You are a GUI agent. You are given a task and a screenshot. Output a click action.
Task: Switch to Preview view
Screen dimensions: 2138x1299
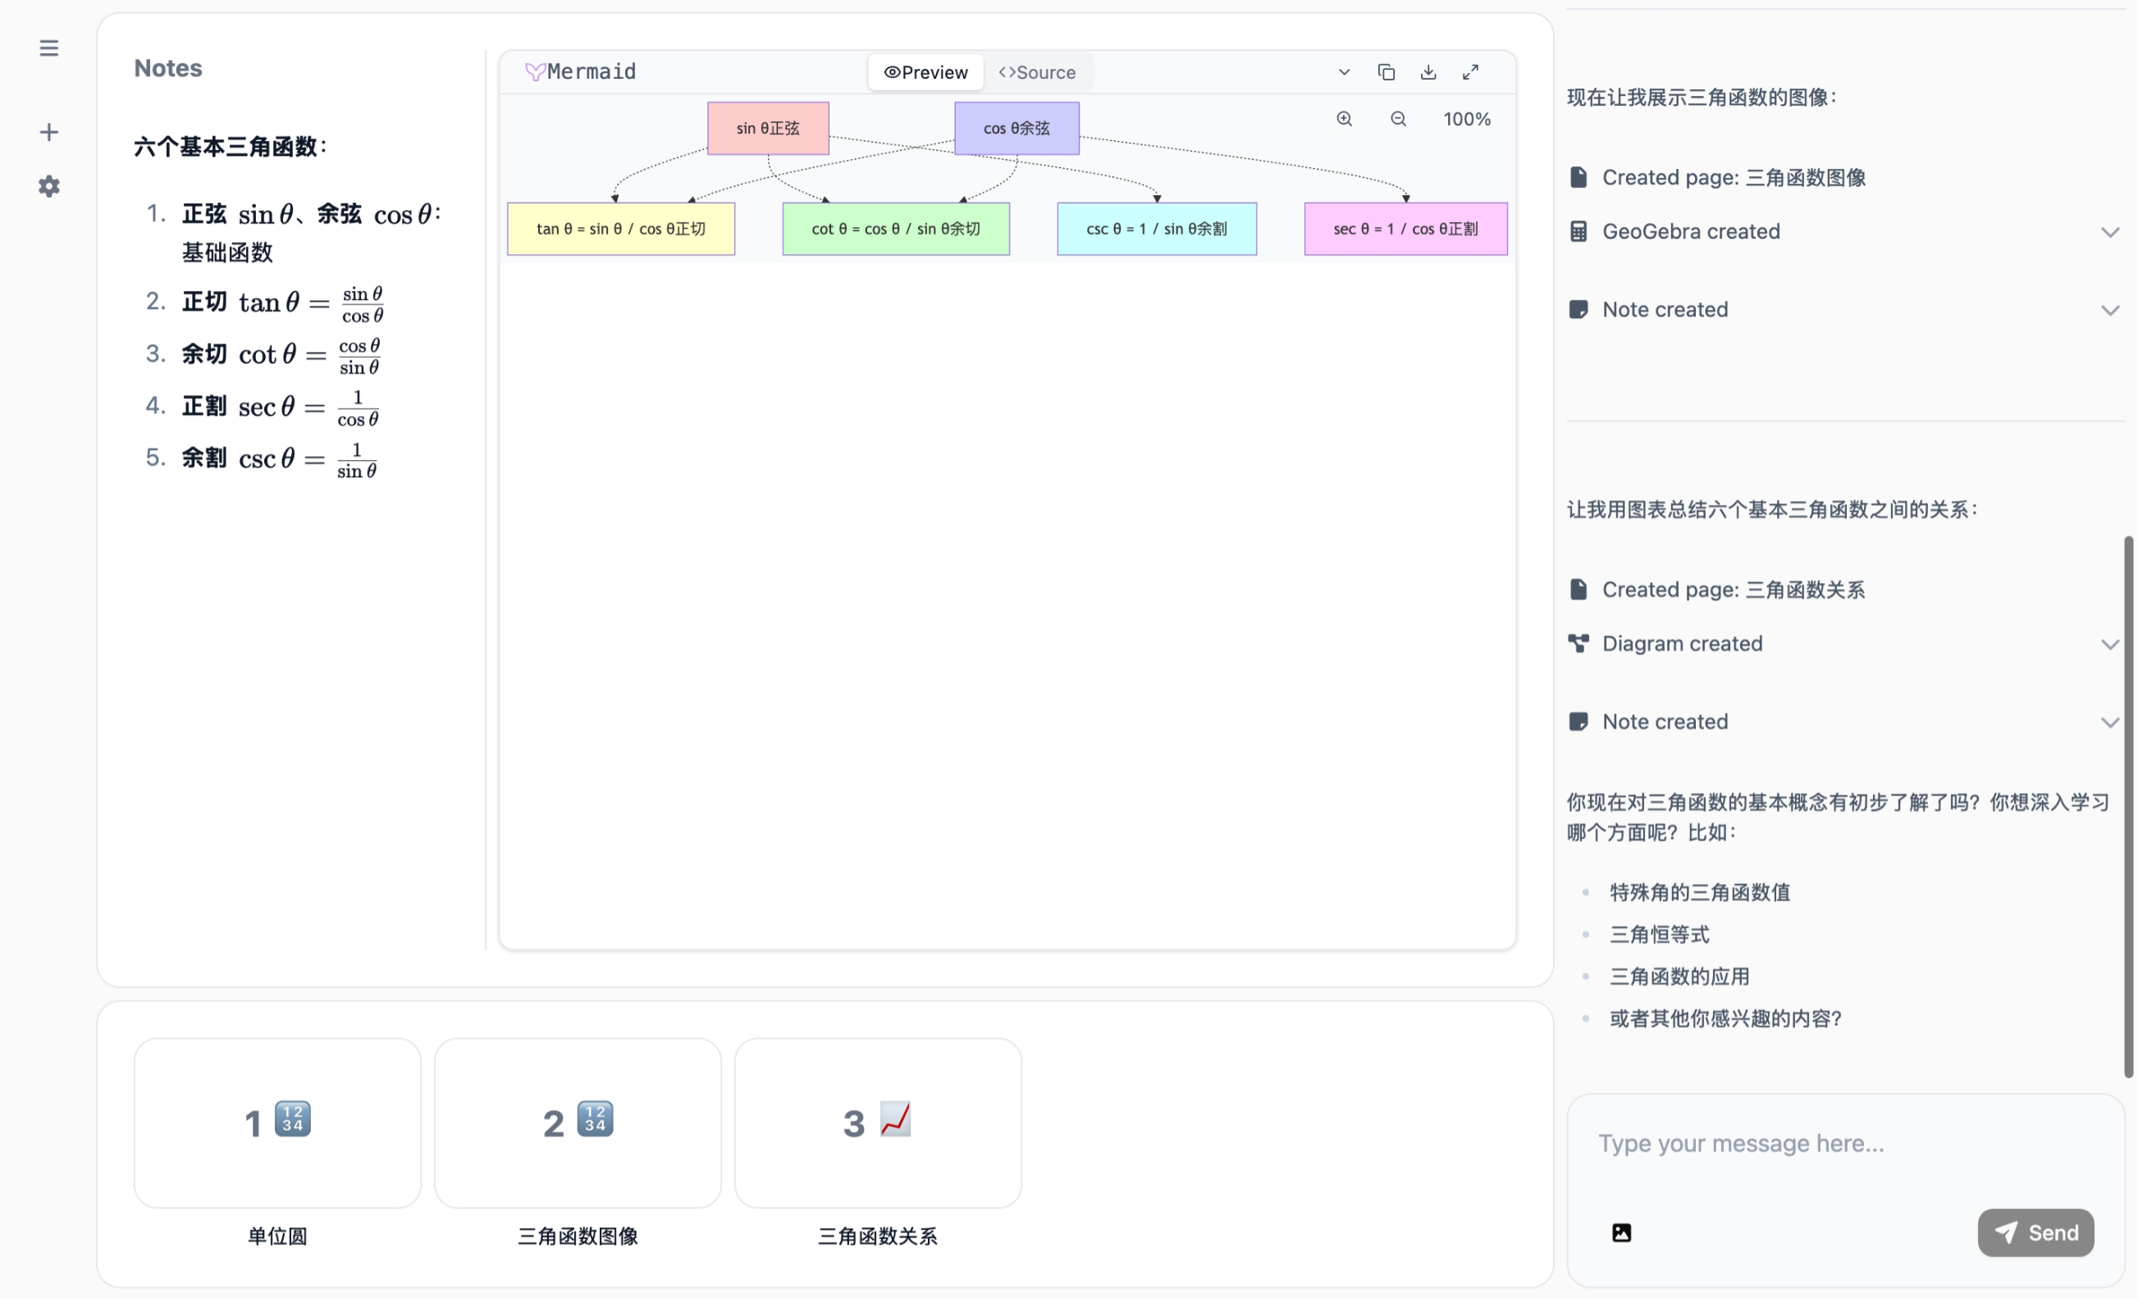coord(925,72)
